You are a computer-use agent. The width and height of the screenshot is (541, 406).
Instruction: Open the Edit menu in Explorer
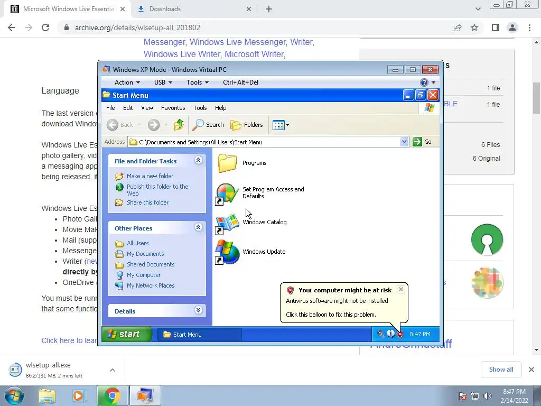(128, 108)
